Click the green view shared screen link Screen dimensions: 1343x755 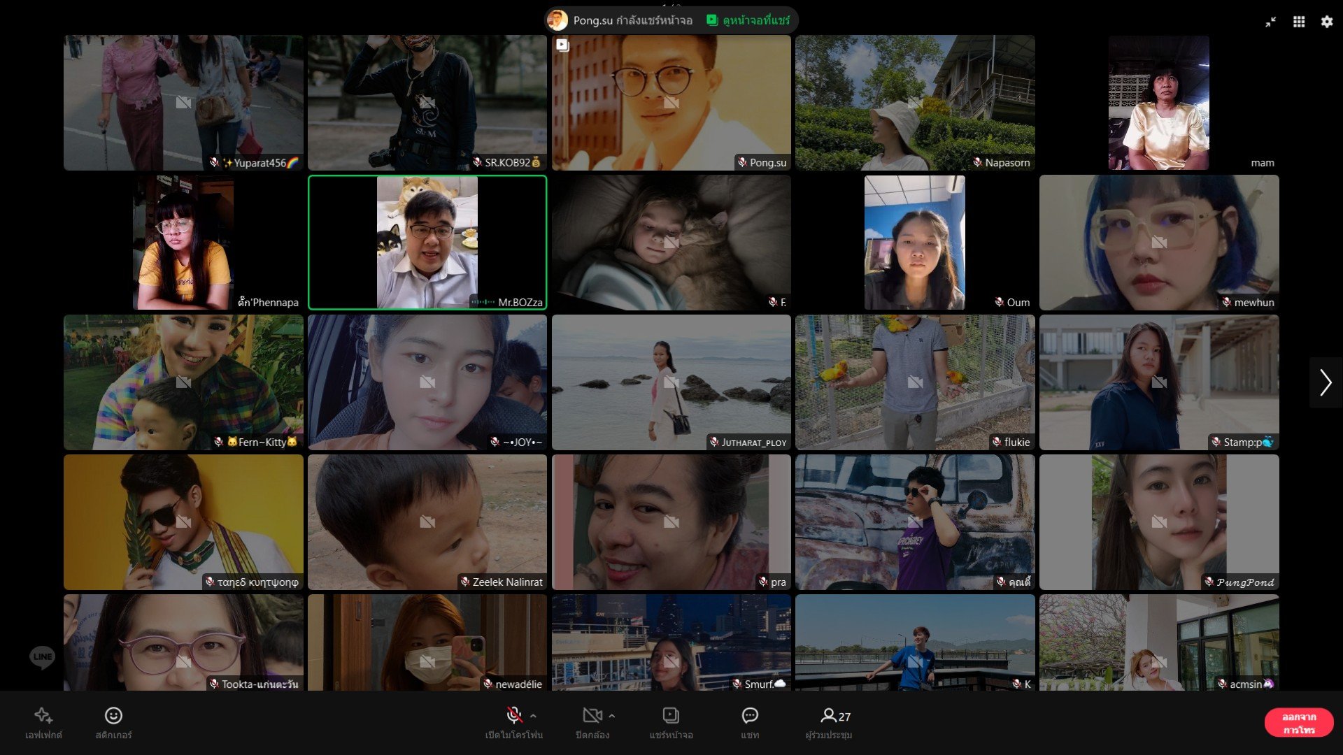tap(748, 20)
